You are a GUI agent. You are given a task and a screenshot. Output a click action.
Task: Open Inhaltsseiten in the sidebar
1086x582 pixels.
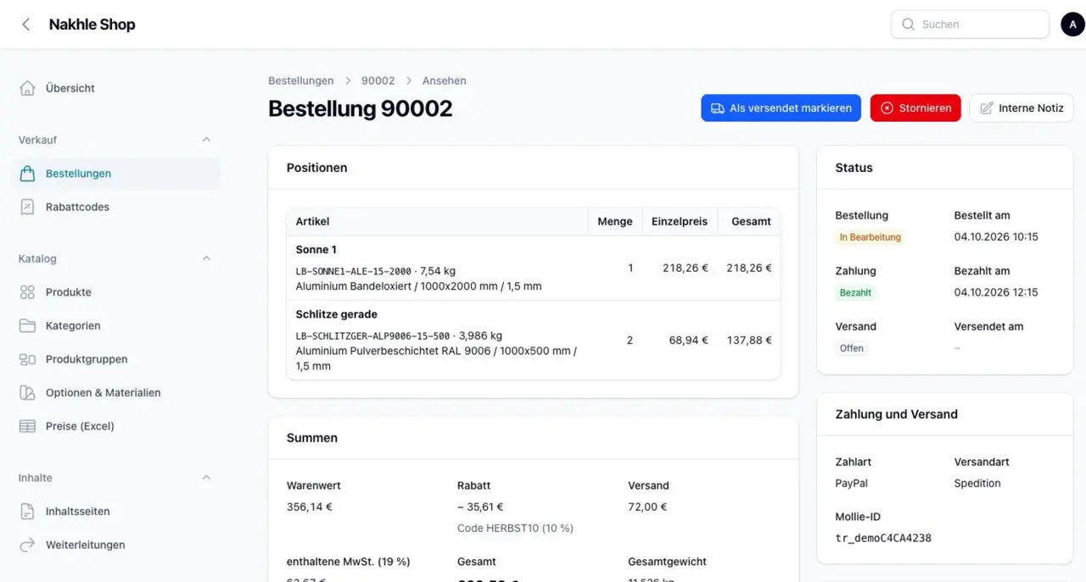click(x=115, y=512)
